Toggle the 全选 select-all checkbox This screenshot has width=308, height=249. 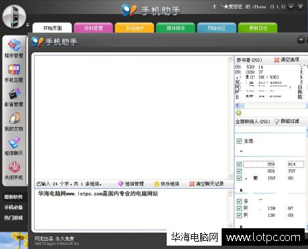(239, 141)
